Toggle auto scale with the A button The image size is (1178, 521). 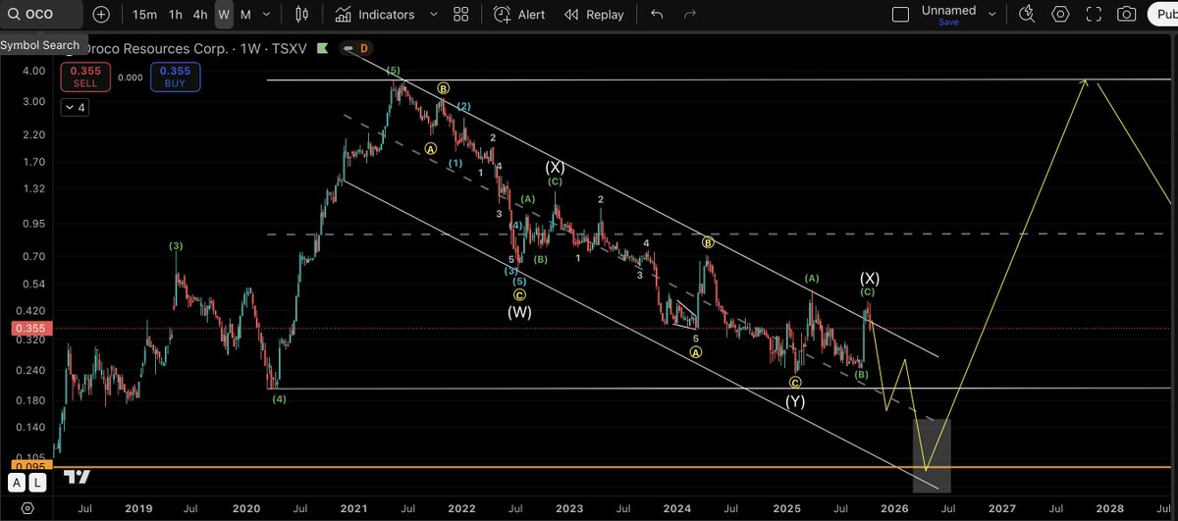coord(18,482)
